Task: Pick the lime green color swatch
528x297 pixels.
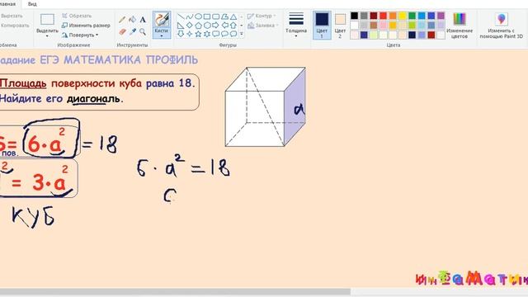Action: [x=412, y=26]
